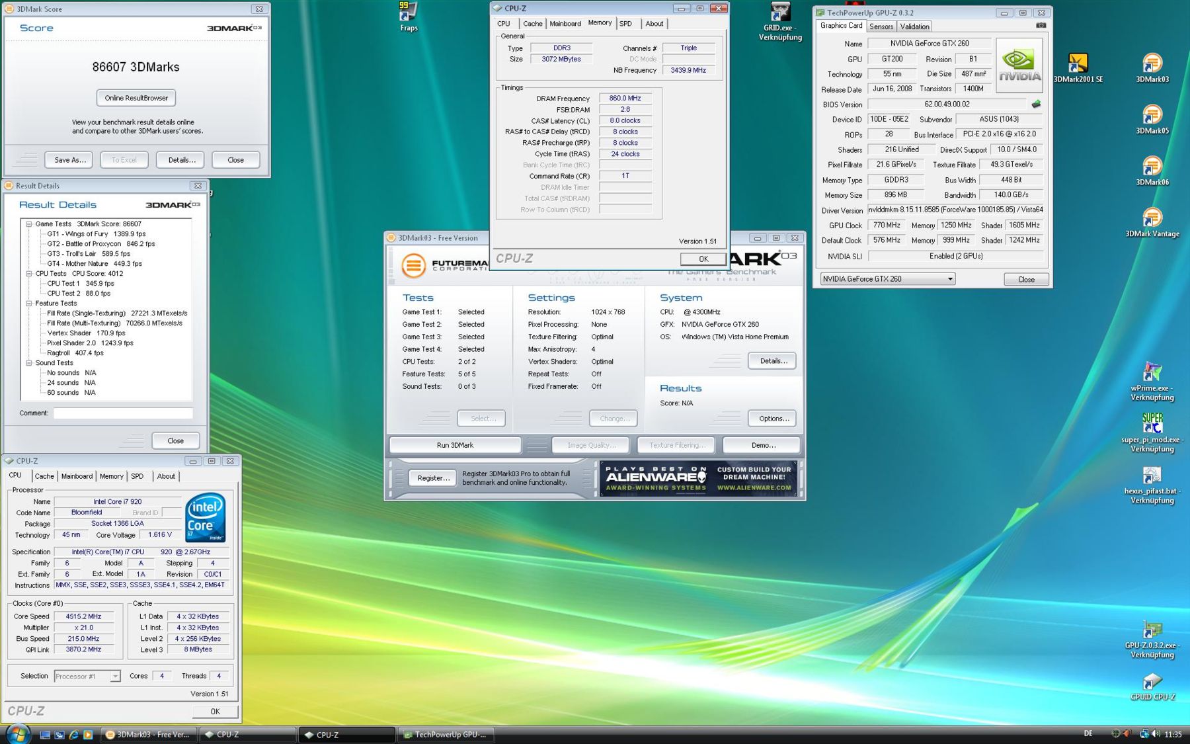Open hexus_pifast.bat shortcut

click(x=1152, y=485)
